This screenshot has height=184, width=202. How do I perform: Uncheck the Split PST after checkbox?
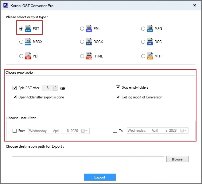(15, 88)
